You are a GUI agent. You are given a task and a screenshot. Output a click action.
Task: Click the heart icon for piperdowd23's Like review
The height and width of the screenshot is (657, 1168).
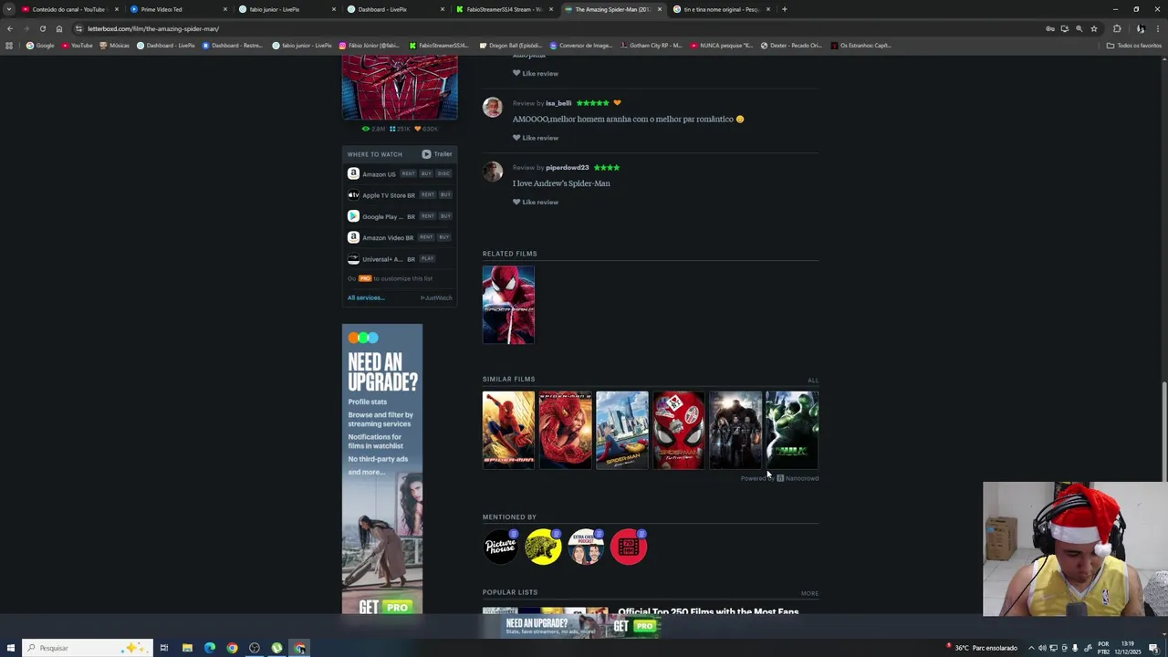pos(516,202)
